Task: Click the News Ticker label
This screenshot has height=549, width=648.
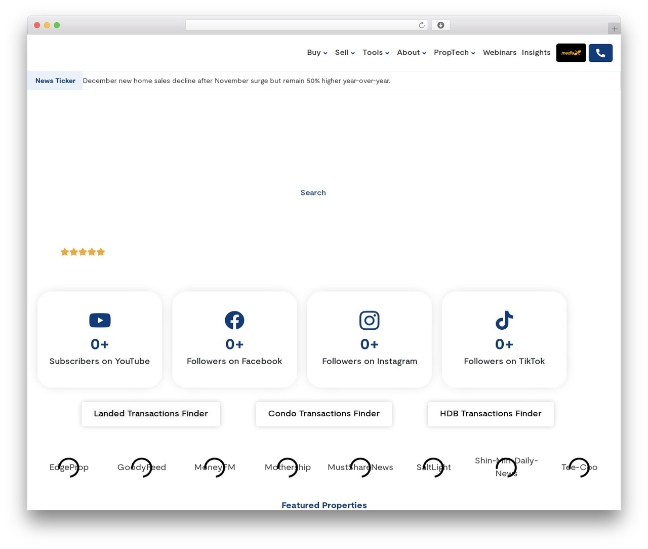Action: click(x=55, y=81)
